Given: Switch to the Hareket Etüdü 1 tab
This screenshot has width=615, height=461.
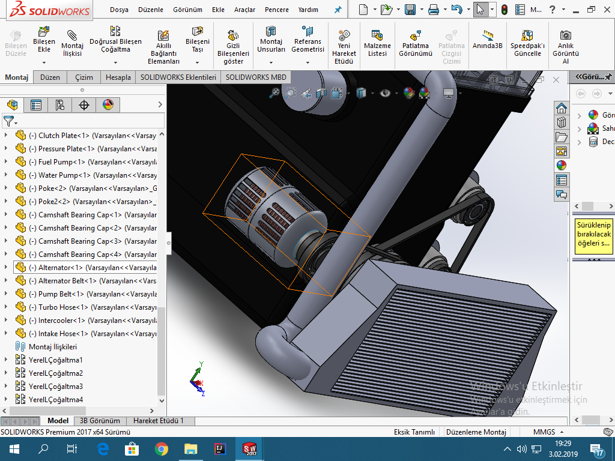Looking at the screenshot, I should tap(159, 421).
